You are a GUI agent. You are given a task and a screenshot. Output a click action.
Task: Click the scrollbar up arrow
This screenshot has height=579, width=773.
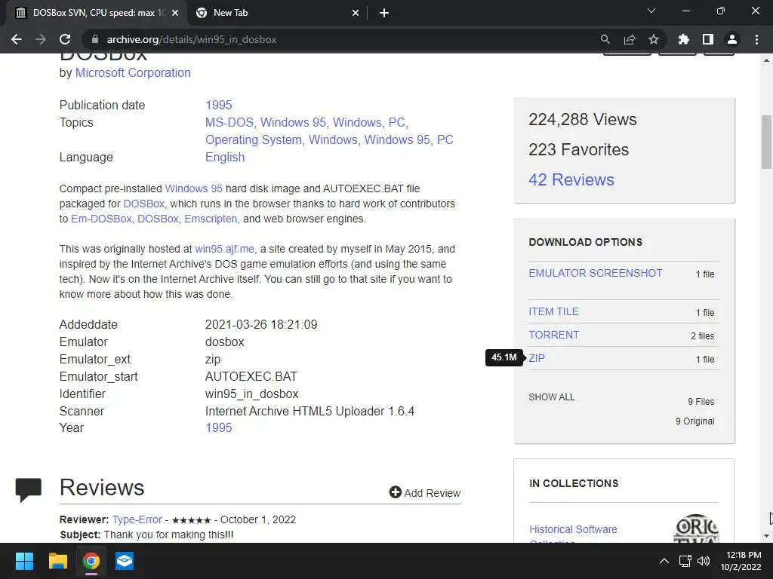pos(767,60)
